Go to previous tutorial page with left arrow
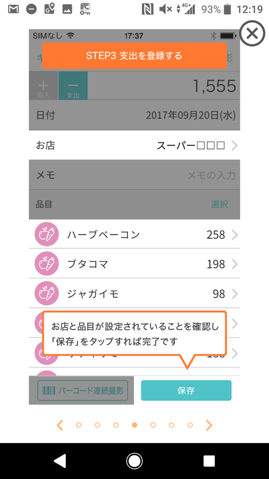The image size is (269, 479). tap(60, 425)
